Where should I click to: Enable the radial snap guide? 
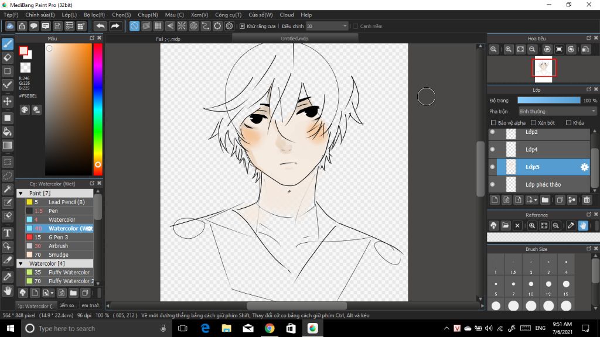coord(182,26)
